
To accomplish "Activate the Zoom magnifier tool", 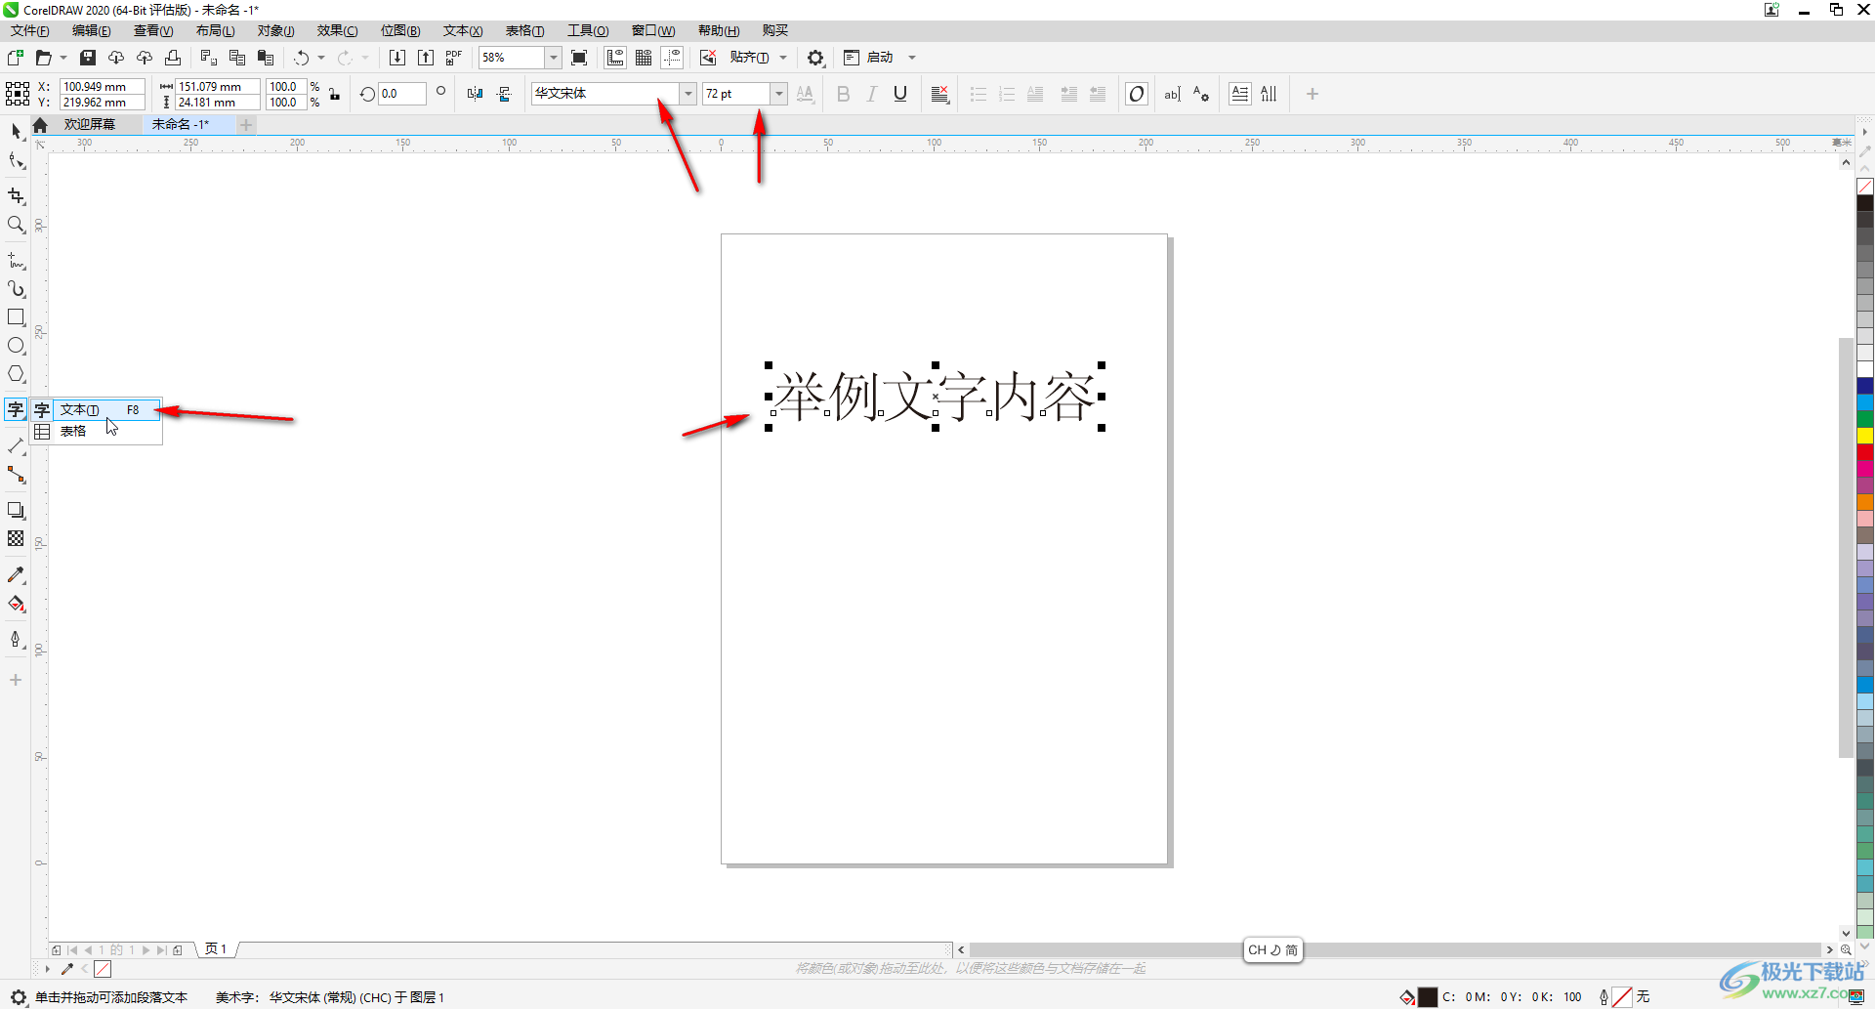I will click(16, 225).
